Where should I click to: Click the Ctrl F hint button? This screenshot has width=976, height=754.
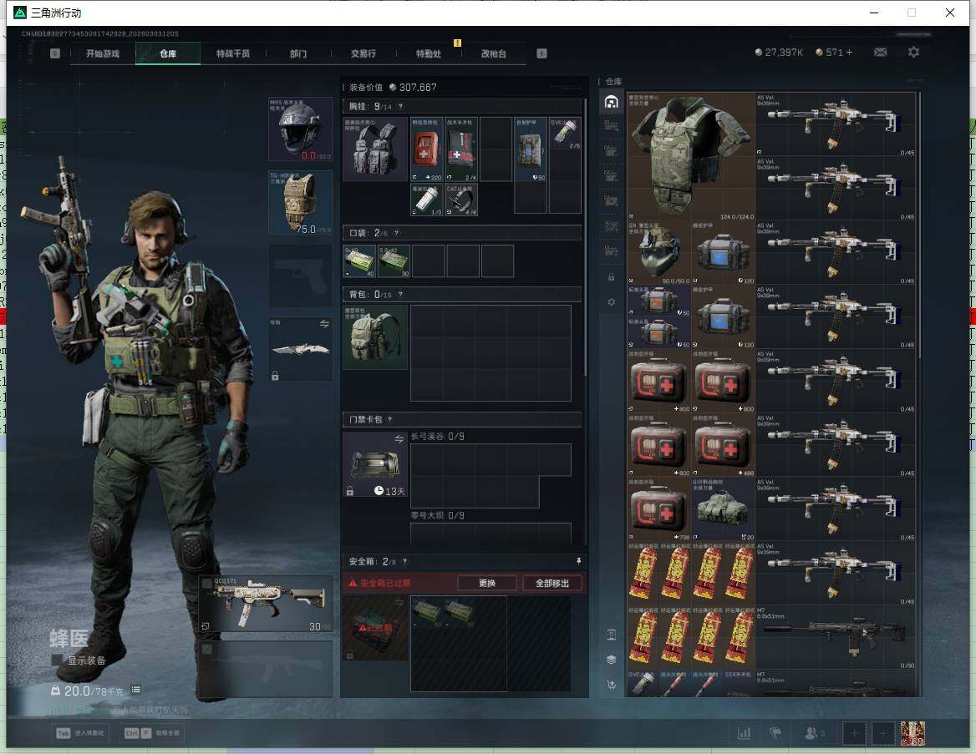coord(152,733)
